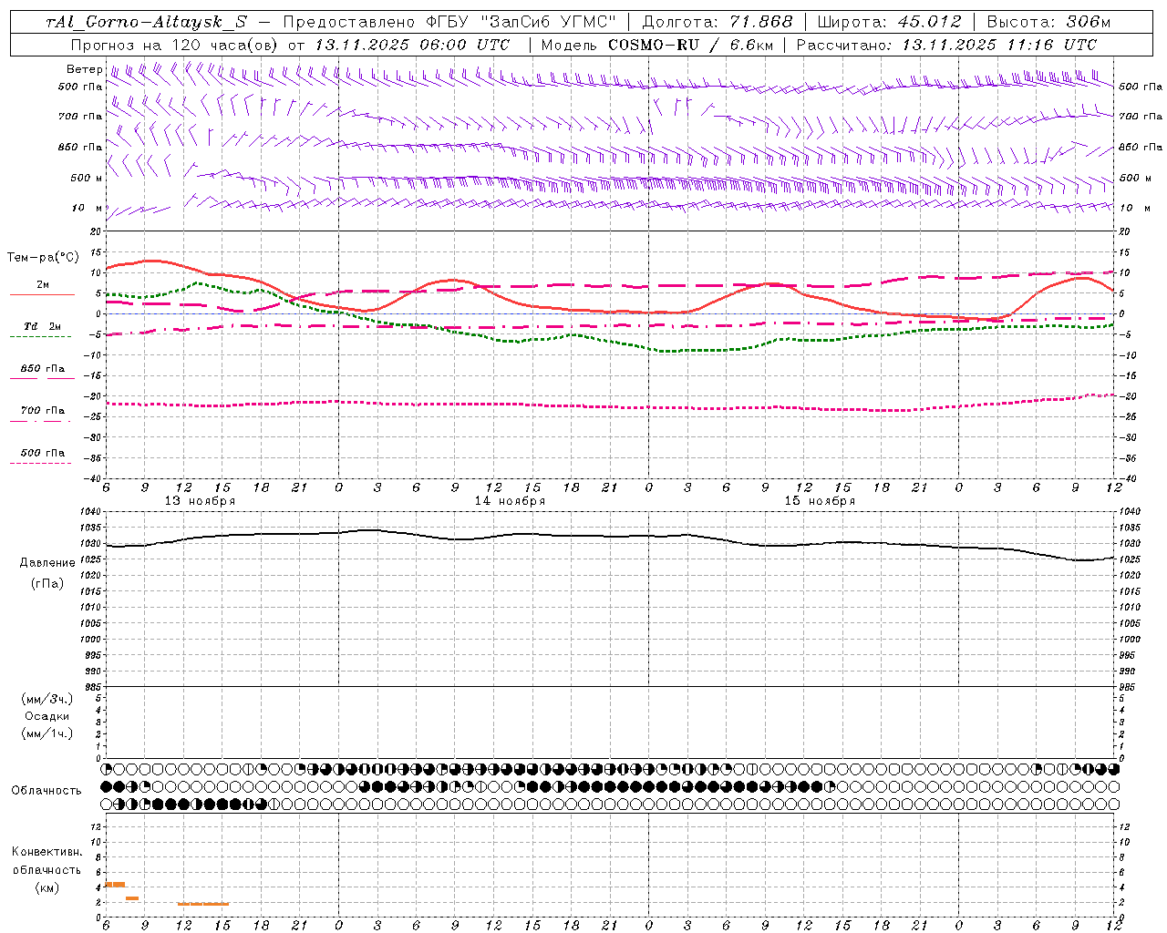Click the 13 ноября date label
This screenshot has width=1167, height=933.
point(200,501)
